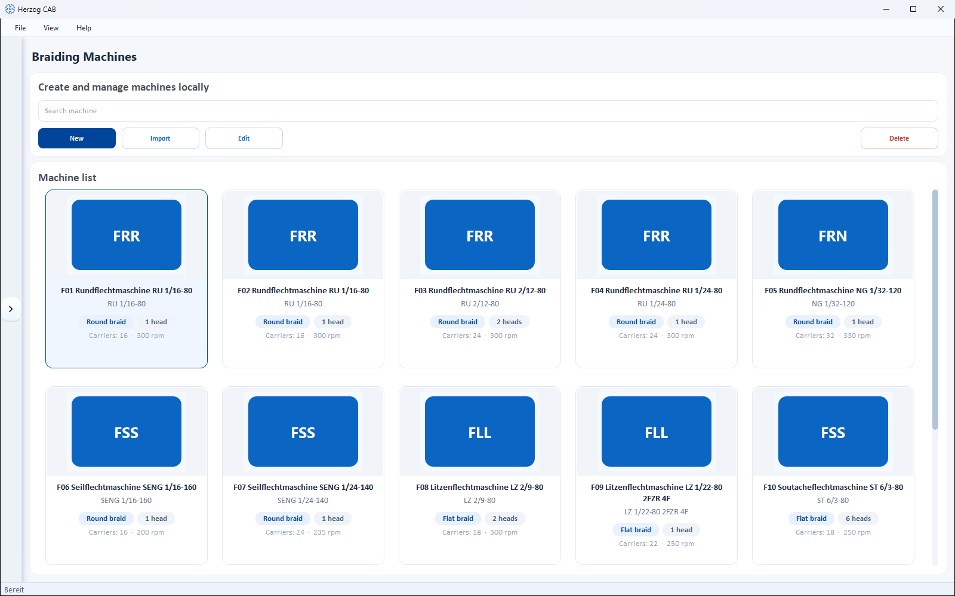Click the Herzog CAB app icon in title bar
This screenshot has height=596, width=955.
tap(10, 9)
